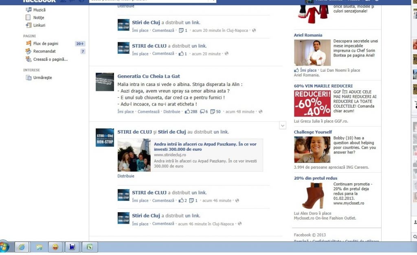The image size is (417, 255).
Task: Open the Andra și Arpad Paszkany article thumbnail
Action: point(134,155)
